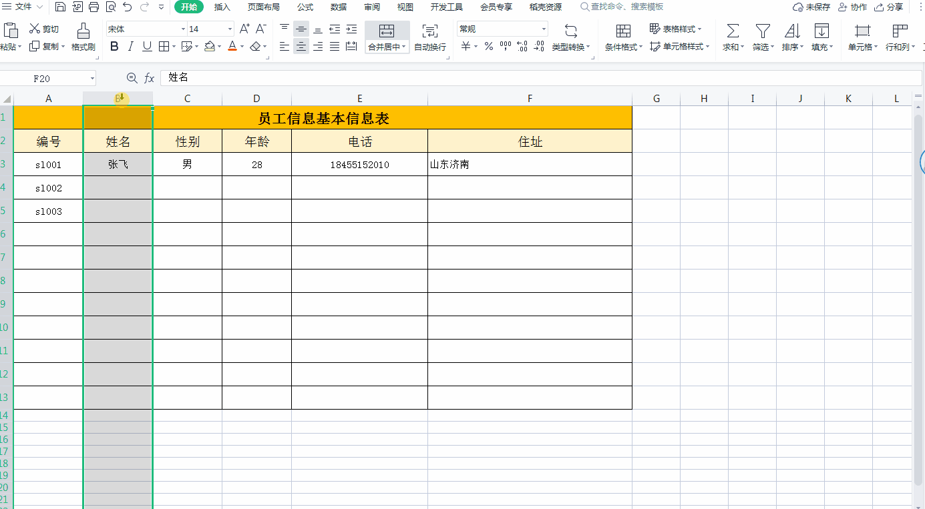Toggle Underline formatting
Viewport: 925px width, 509px height.
[x=147, y=47]
